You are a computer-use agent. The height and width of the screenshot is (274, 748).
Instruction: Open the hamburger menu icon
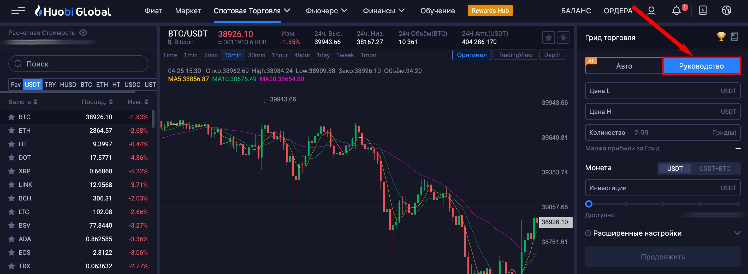tap(18, 11)
